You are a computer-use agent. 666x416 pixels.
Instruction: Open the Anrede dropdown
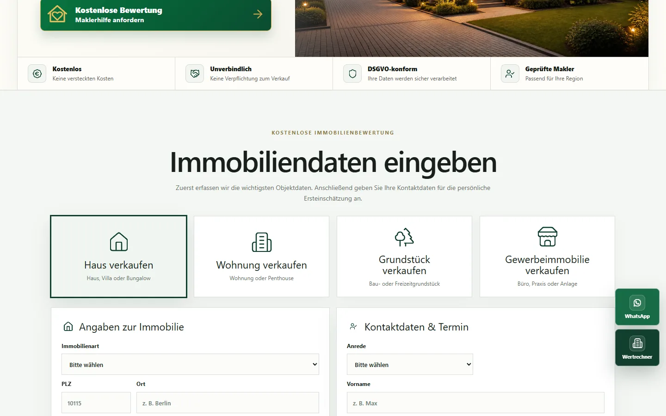point(410,364)
